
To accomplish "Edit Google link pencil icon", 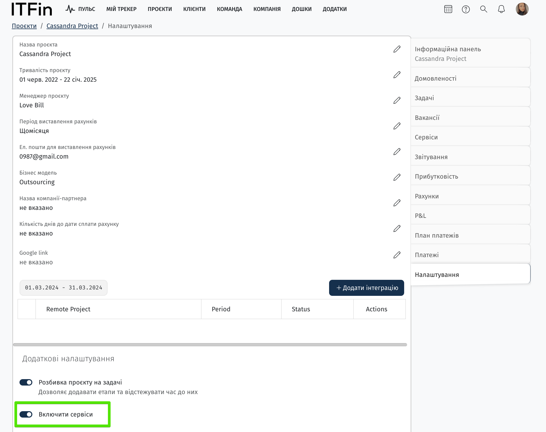I will [x=397, y=255].
